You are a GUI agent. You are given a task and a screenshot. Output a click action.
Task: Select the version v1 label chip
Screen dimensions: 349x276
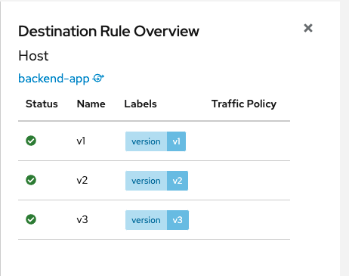point(156,141)
